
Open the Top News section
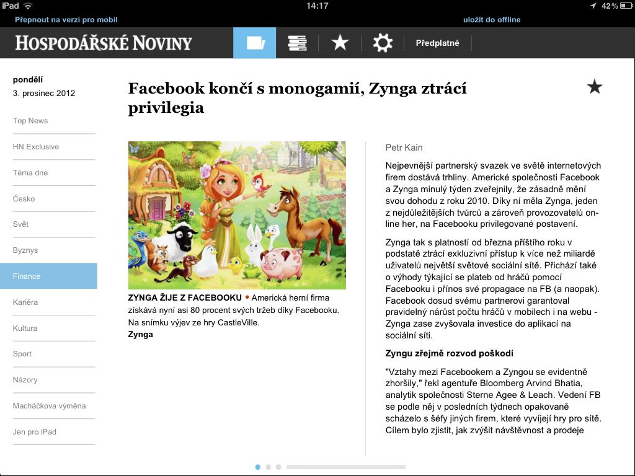coord(30,121)
